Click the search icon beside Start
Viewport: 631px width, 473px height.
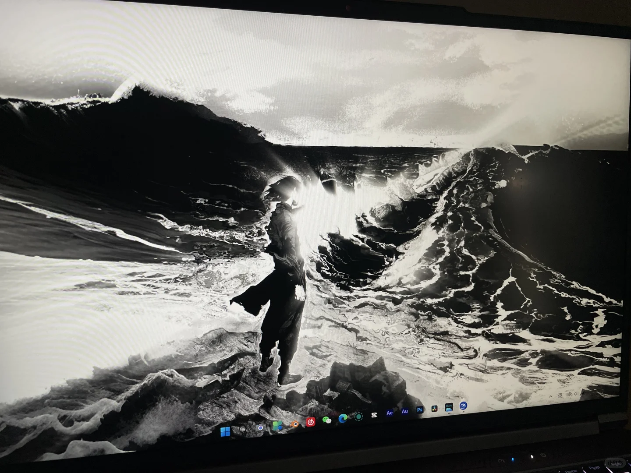pyautogui.click(x=242, y=429)
